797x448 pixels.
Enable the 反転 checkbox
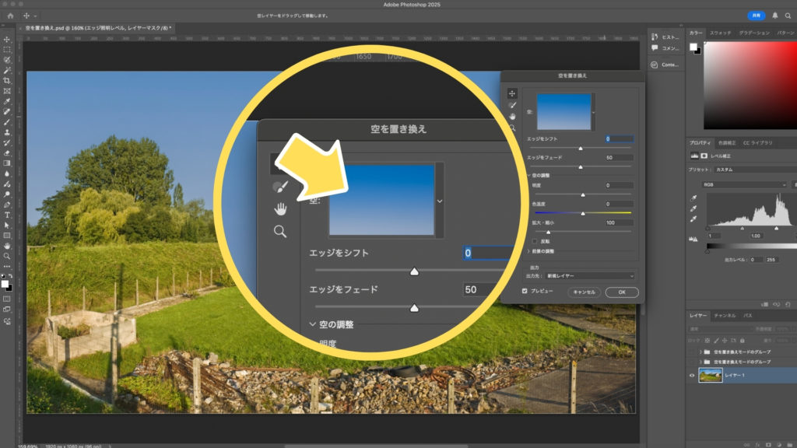click(x=534, y=242)
